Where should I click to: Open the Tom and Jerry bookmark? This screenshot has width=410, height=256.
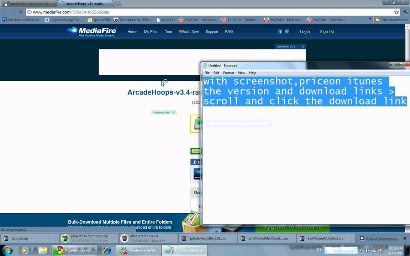coord(132,20)
